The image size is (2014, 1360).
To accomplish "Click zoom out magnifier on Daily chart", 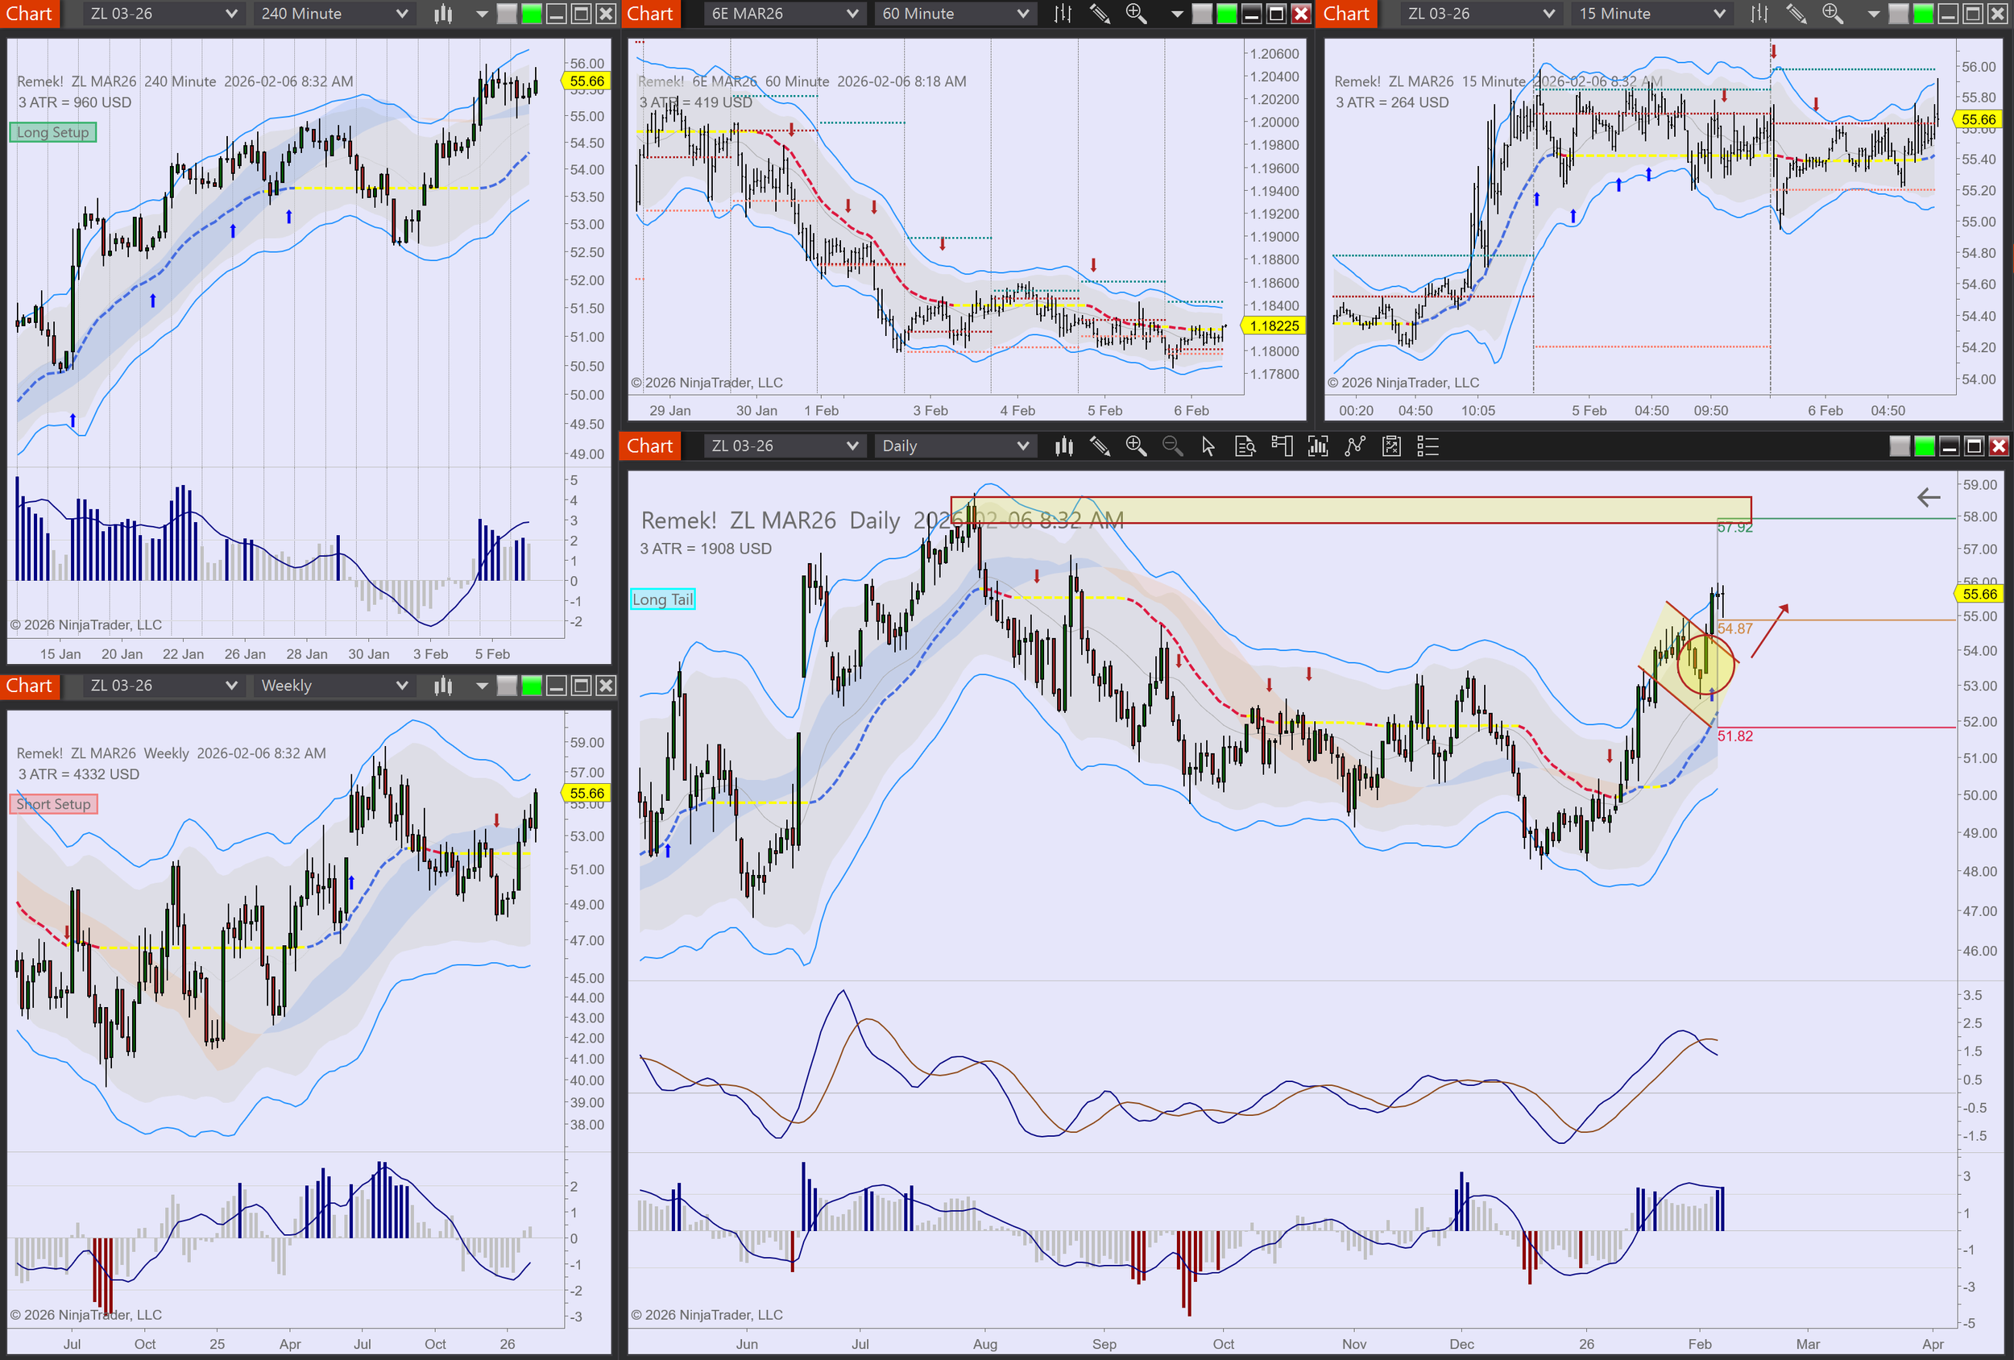I will [1172, 446].
